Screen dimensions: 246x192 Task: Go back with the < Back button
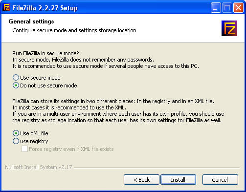[141, 180]
